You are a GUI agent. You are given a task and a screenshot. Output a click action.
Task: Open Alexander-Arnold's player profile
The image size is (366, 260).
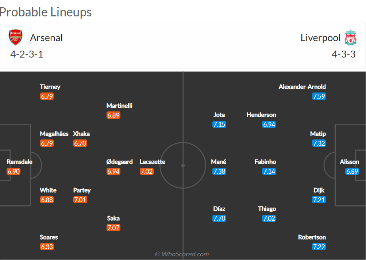tap(302, 87)
